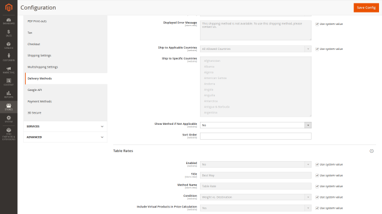The image size is (382, 214).
Task: Select Afghanistan in countries list
Action: click(x=255, y=61)
